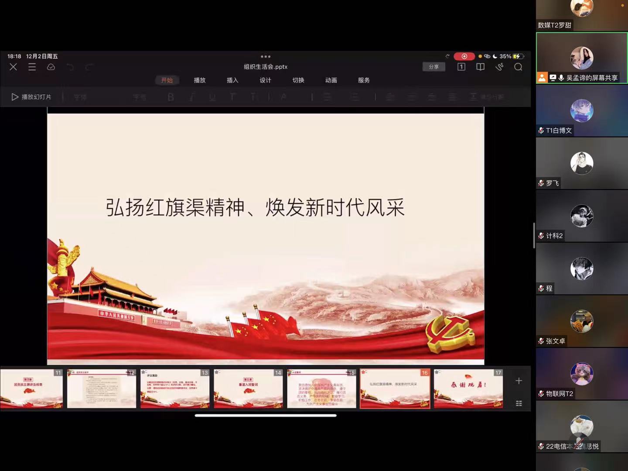Open the 设计 tab
Image resolution: width=628 pixels, height=471 pixels.
point(265,80)
